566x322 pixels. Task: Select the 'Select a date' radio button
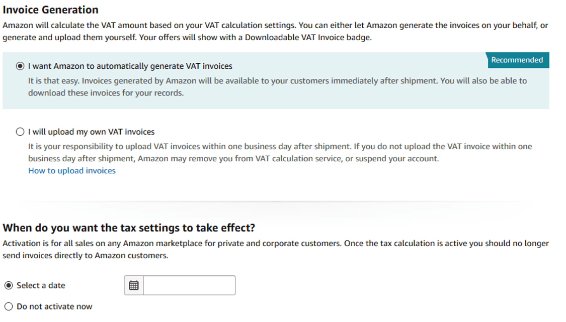click(9, 285)
